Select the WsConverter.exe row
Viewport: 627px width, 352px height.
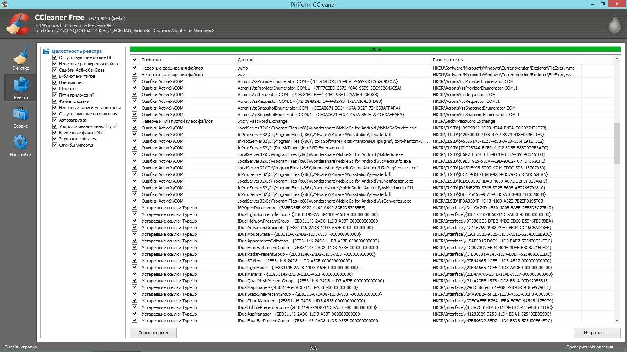pyautogui.click(x=372, y=201)
